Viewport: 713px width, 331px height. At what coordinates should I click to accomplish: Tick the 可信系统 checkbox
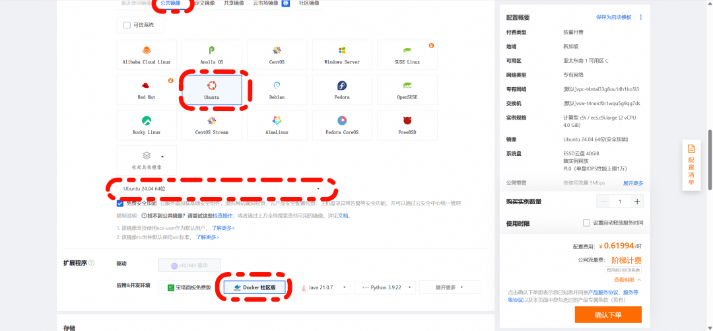pyautogui.click(x=127, y=25)
